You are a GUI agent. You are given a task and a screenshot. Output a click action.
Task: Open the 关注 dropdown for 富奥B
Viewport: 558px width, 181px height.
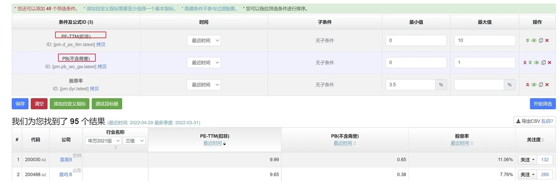527,160
